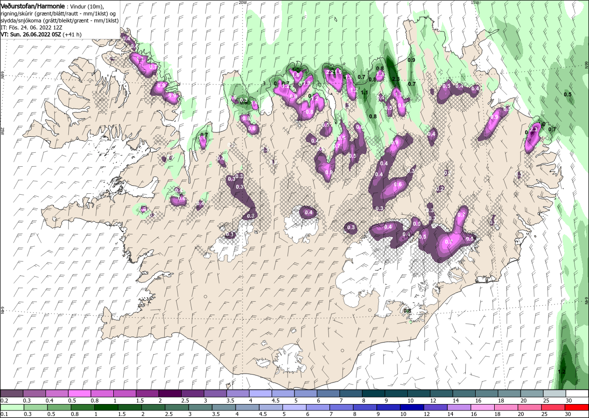
Task: Click the '0.8' value near the south coast glacier
Action: [407, 311]
